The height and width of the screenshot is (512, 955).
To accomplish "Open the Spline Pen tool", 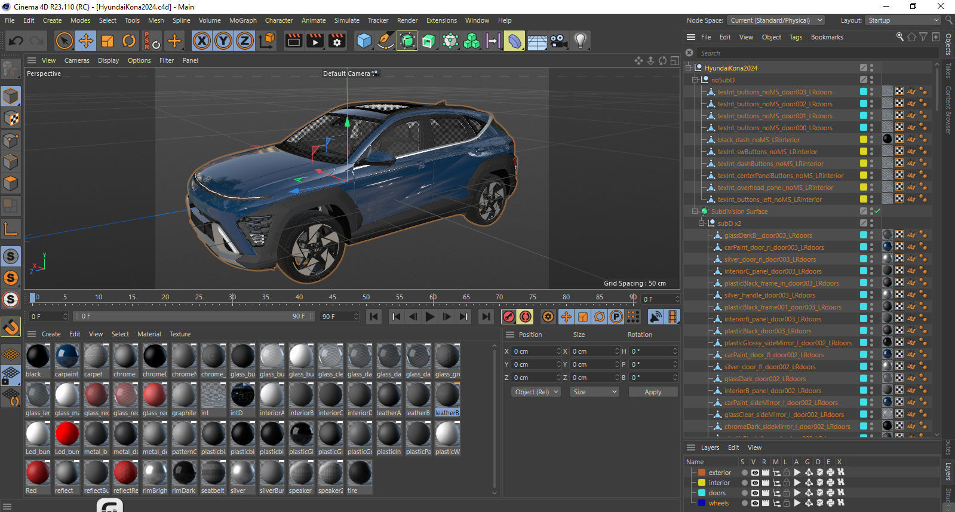I will tap(385, 41).
